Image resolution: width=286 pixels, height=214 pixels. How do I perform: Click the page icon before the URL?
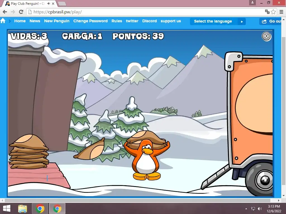tap(30, 12)
